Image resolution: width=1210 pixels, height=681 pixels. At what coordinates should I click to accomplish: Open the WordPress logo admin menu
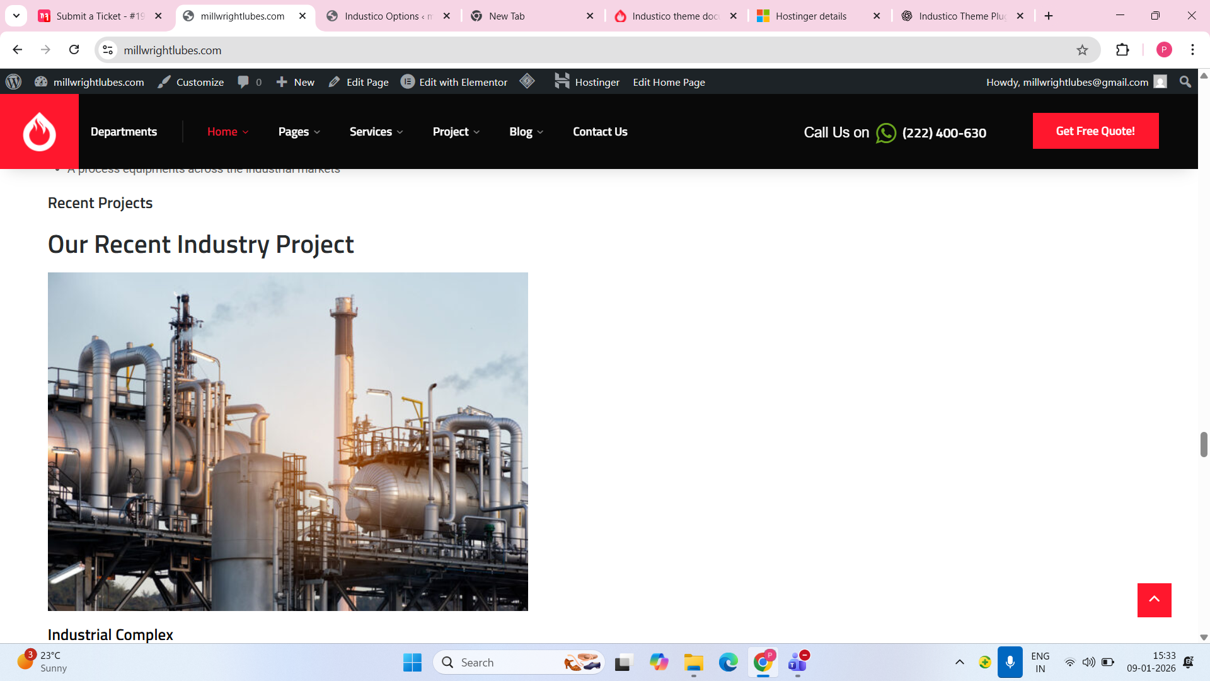coord(13,82)
